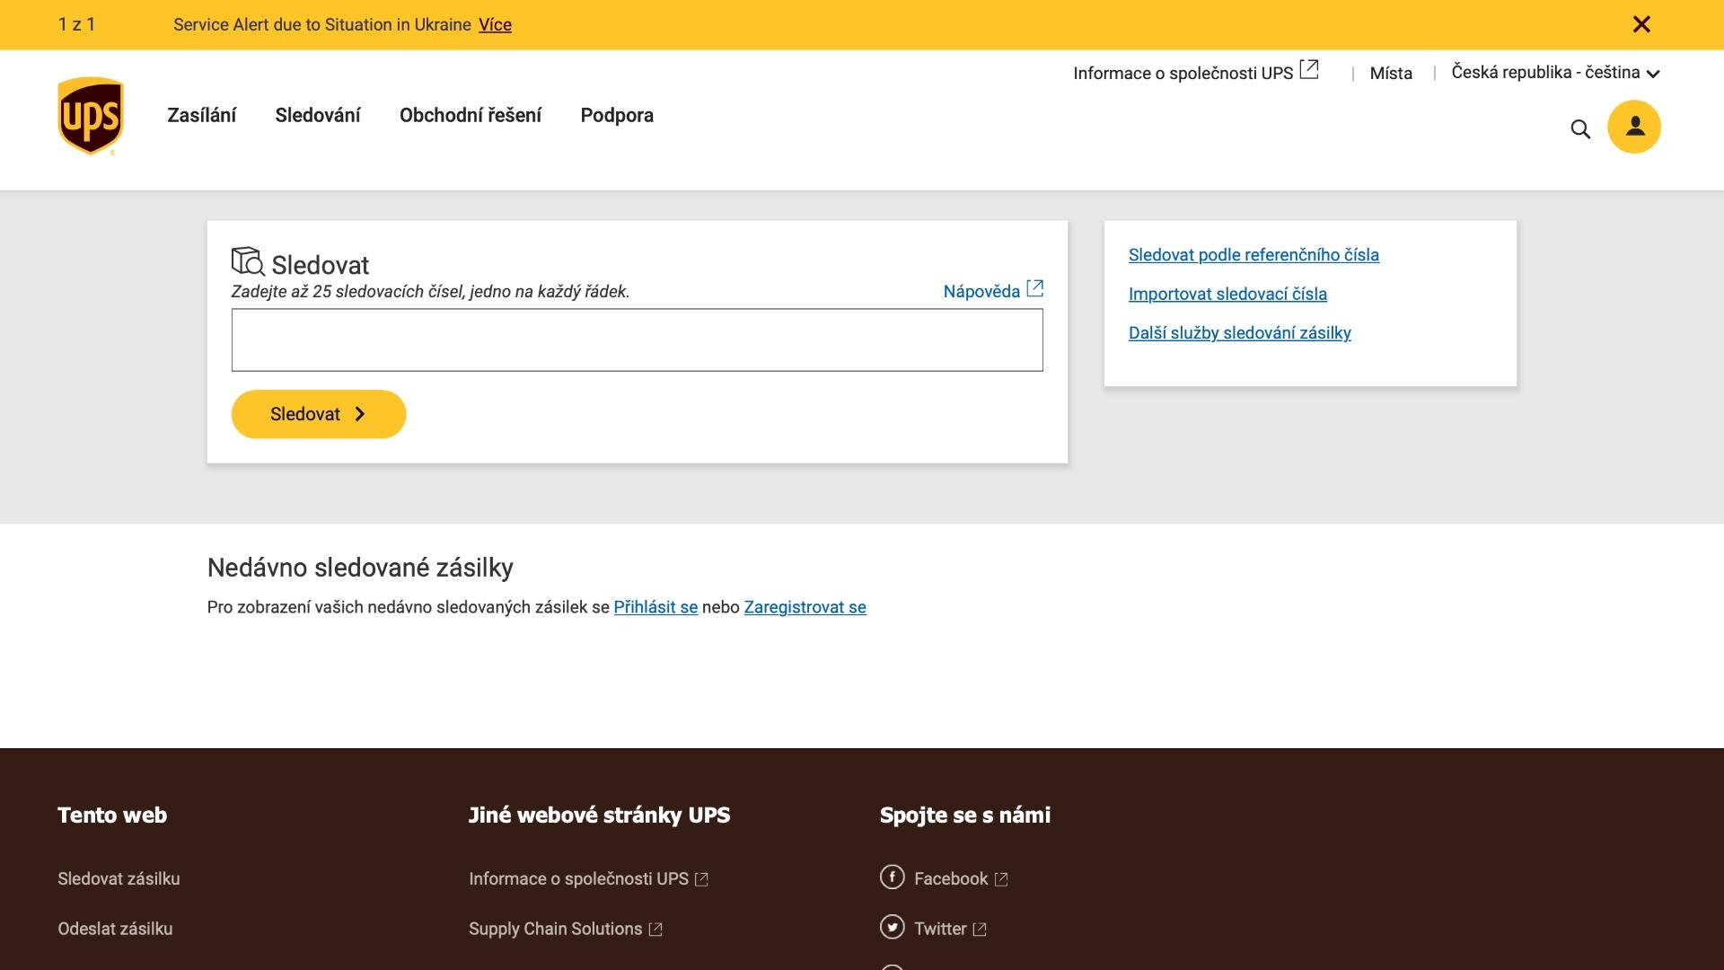Click Více link in the service alert

(x=495, y=25)
